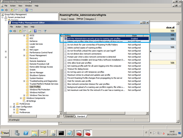Open the Delegation tab

click(x=90, y=19)
